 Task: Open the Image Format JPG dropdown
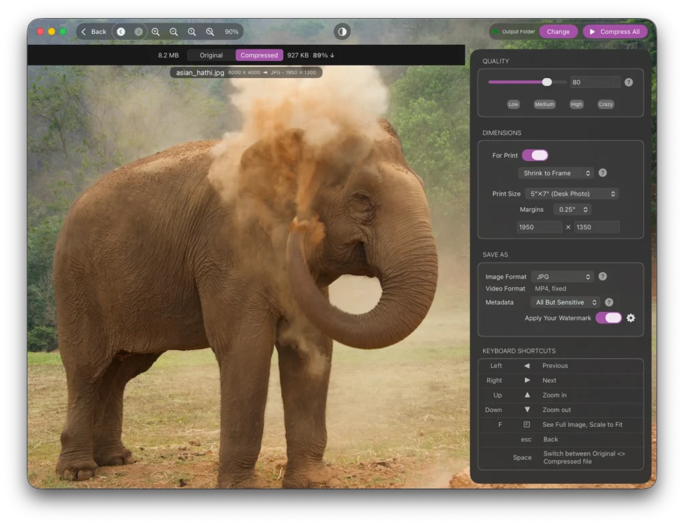pyautogui.click(x=562, y=277)
